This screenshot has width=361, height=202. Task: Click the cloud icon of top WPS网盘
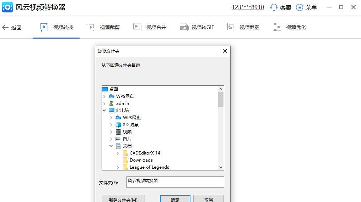(112, 96)
